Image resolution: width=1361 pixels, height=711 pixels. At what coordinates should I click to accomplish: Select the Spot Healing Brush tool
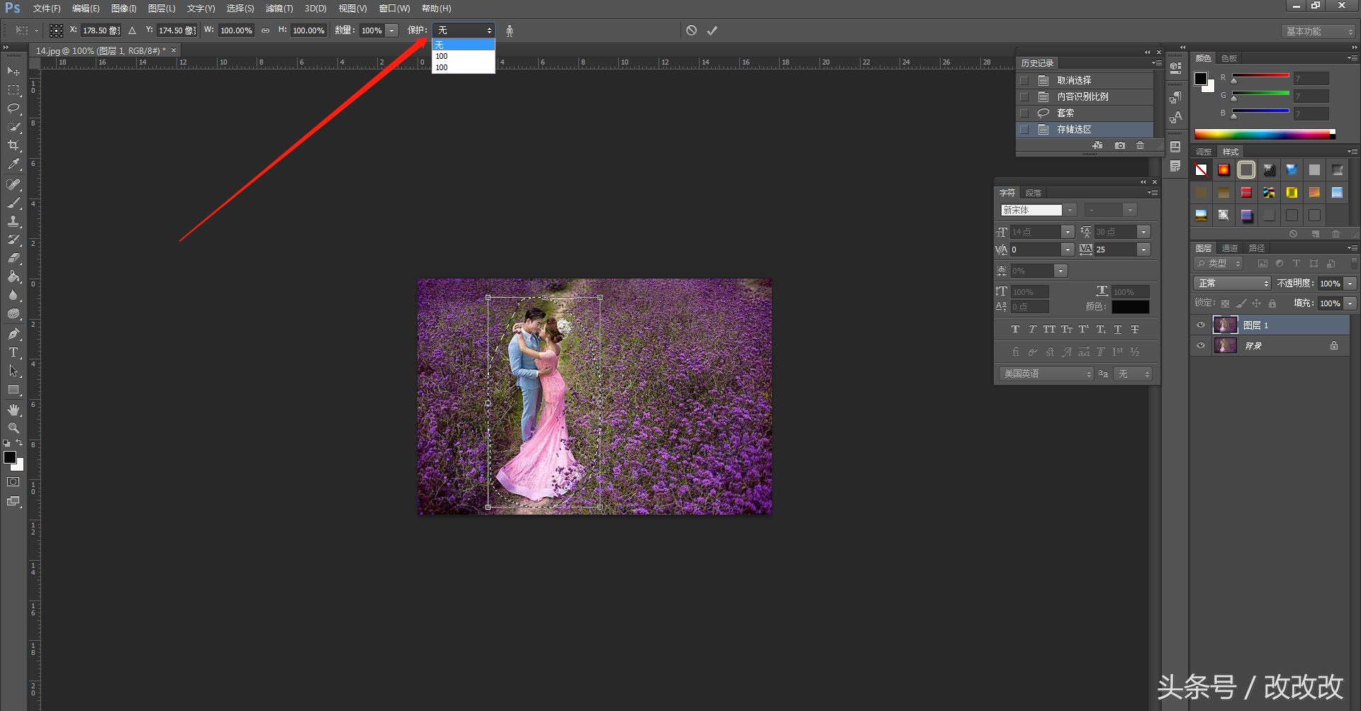[13, 184]
